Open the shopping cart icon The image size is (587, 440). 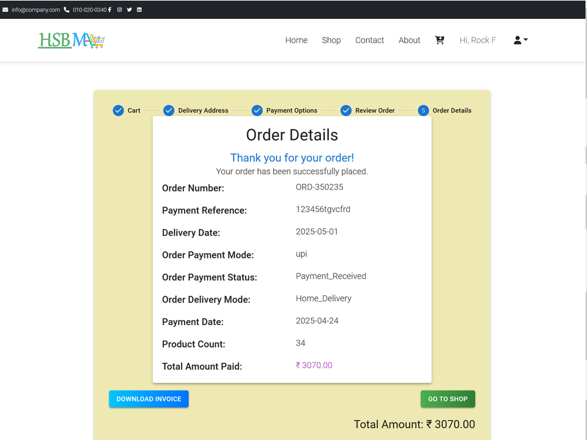point(440,40)
